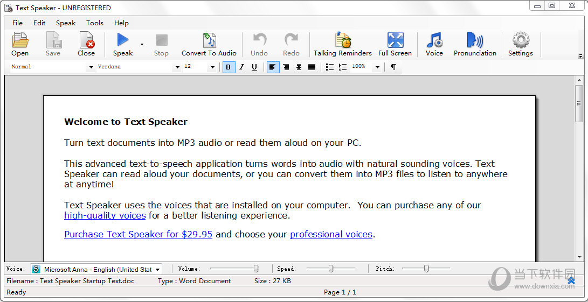Open the font size 12 dropdown
This screenshot has height=302, width=588.
pyautogui.click(x=212, y=67)
